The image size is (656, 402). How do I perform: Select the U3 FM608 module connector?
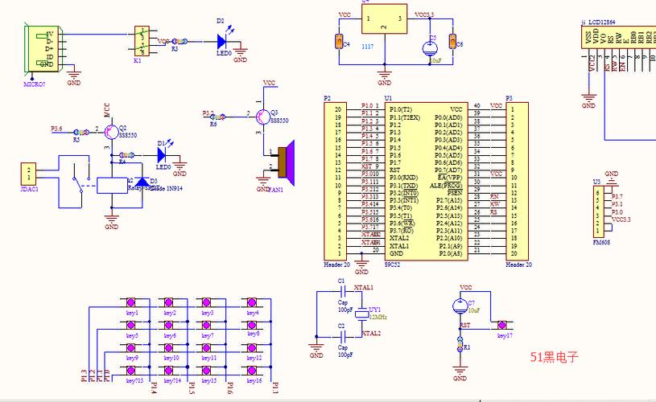(597, 211)
